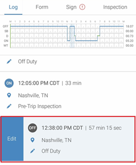Click the Pre-Trip Inspection note text
This screenshot has width=136, height=165.
[x=40, y=106]
